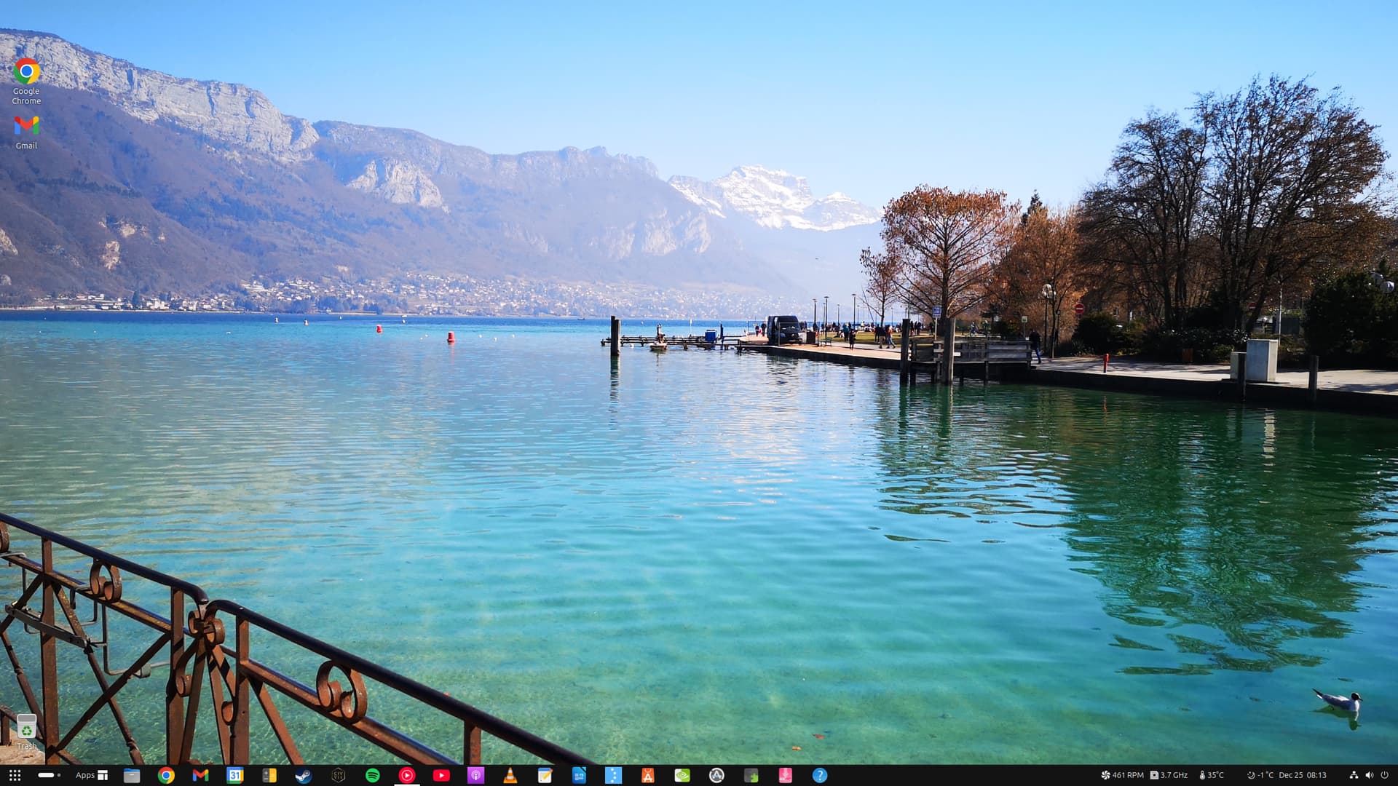The width and height of the screenshot is (1398, 786).
Task: Open the app grid launcher
Action: pos(15,775)
